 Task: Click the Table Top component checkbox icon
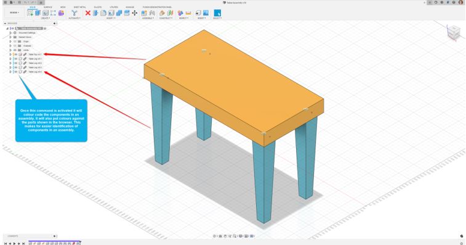[x=20, y=54]
